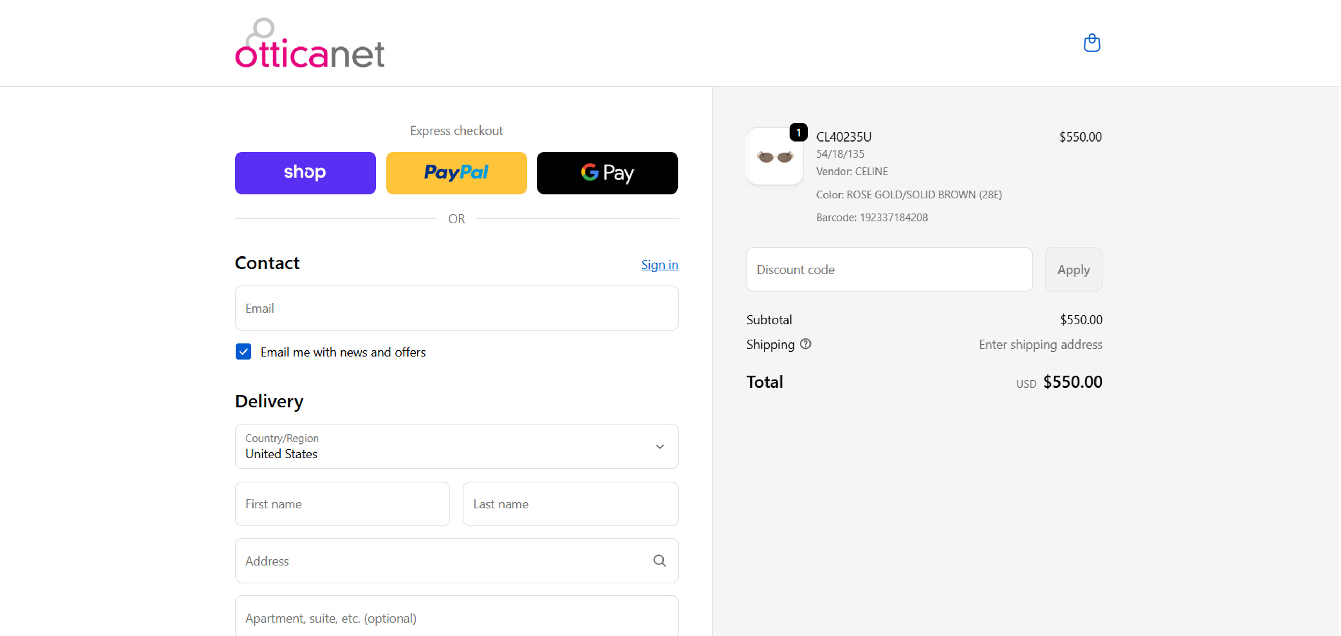The height and width of the screenshot is (636, 1341).
Task: Click the quantity badge on product image
Action: [798, 132]
